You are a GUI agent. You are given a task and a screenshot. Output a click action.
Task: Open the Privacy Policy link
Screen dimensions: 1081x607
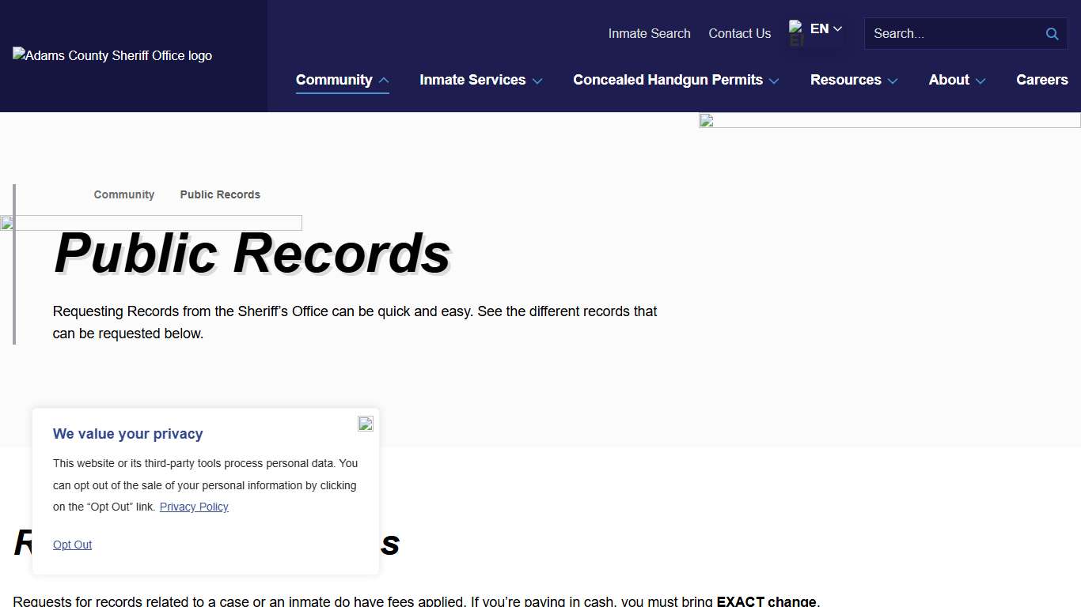(194, 507)
